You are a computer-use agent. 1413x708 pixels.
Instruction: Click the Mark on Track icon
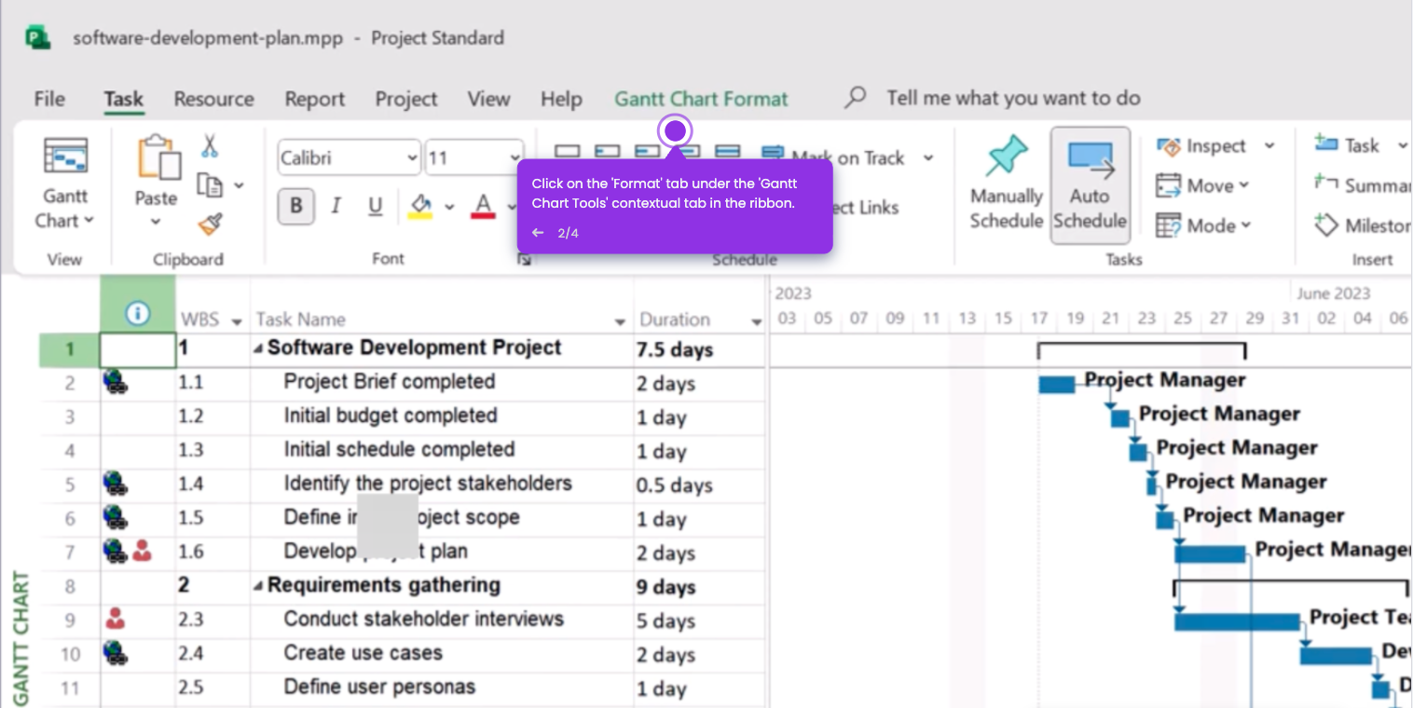773,154
